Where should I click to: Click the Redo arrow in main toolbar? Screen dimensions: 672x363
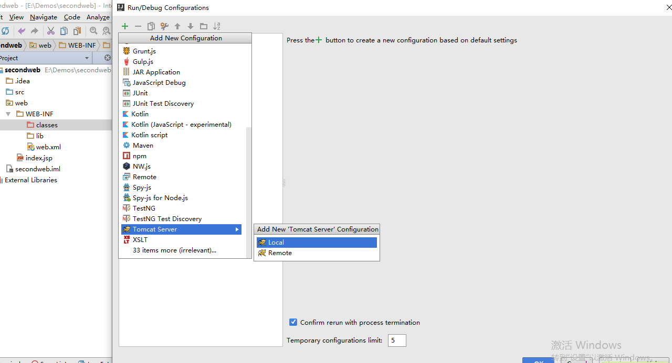point(35,31)
